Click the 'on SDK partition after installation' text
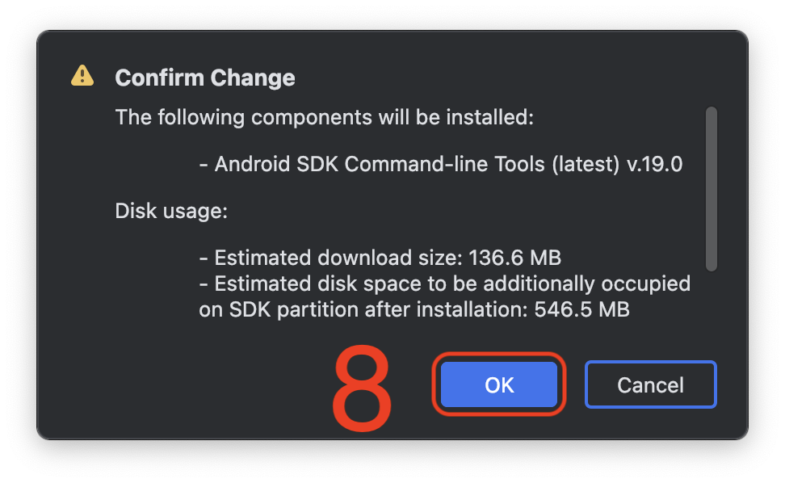This screenshot has width=785, height=483. coord(363,309)
